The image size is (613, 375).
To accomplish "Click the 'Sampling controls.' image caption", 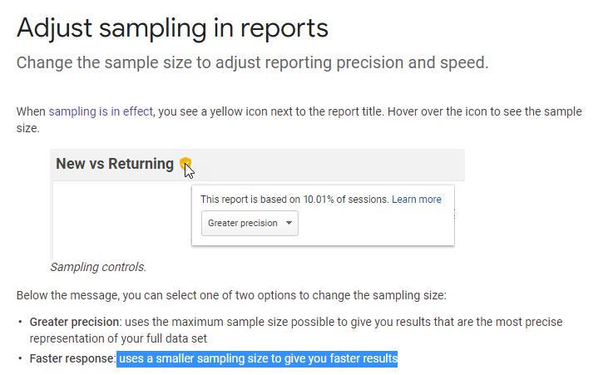I will click(x=98, y=267).
